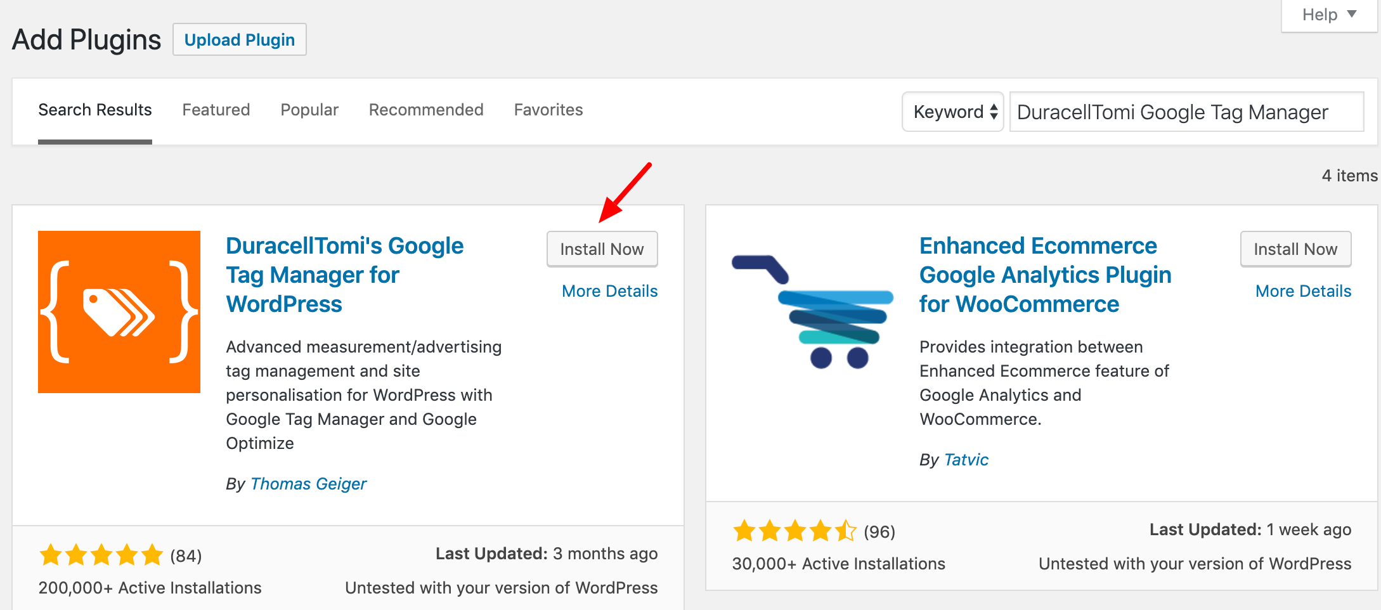1381x610 pixels.
Task: Click the plugin search input field
Action: 1186,112
